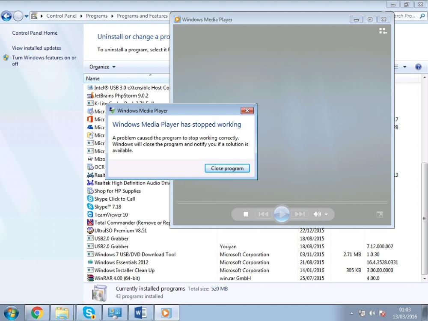Click the Media Player seek bar
The width and height of the screenshot is (428, 321).
[x=282, y=202]
